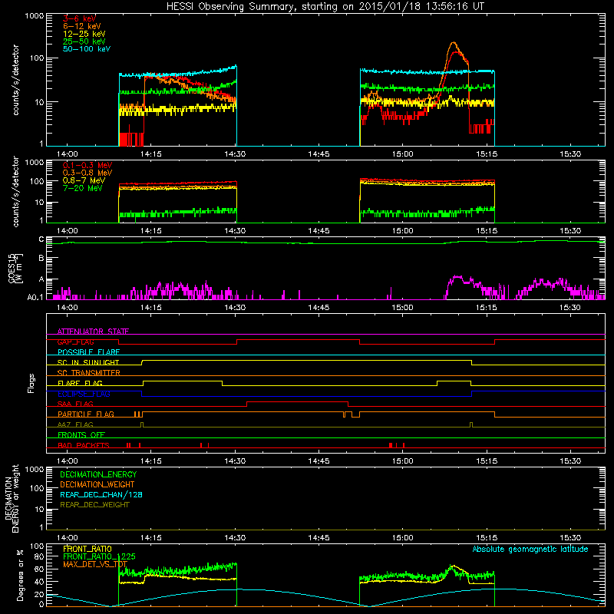The width and height of the screenshot is (614, 614).
Task: Click the yellow "FRONT_RATIO" legend label
Action: click(87, 549)
